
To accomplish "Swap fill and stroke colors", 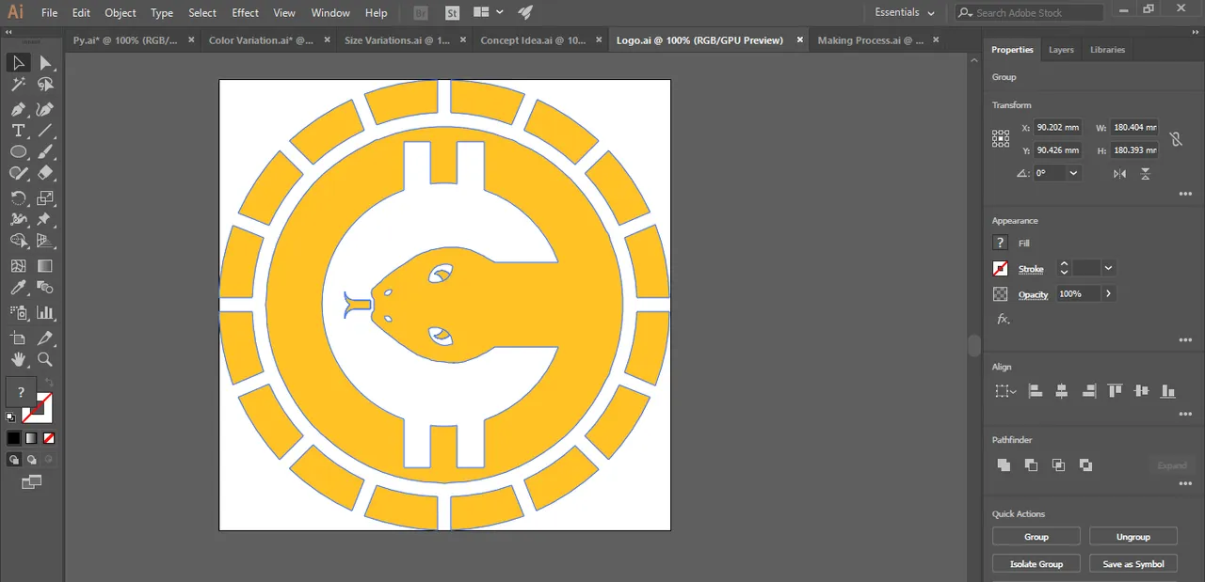I will (49, 384).
